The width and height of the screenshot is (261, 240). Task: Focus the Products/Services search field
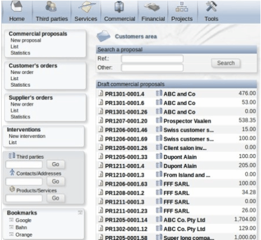[x=24, y=198]
